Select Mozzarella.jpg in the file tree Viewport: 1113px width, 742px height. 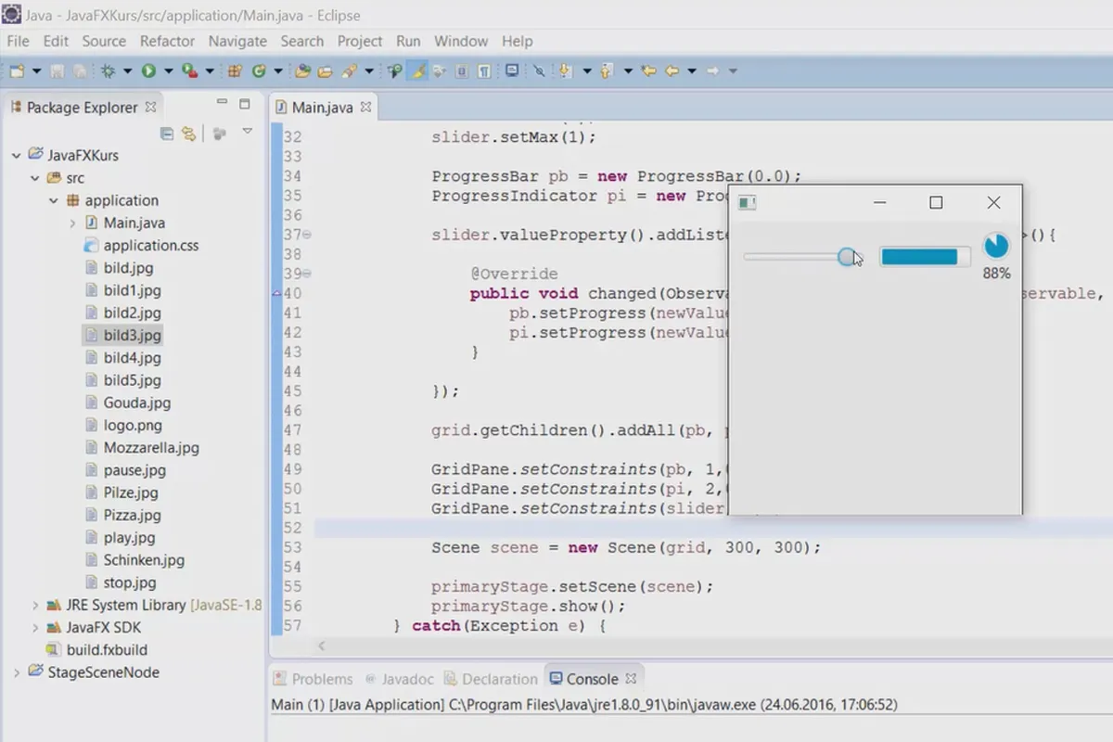[x=141, y=447]
